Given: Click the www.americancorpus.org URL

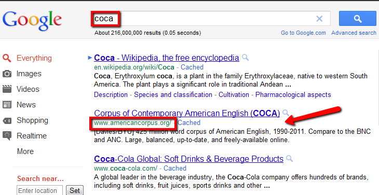Looking at the screenshot, I should point(132,123).
